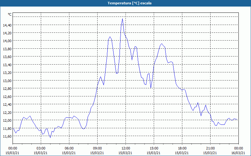Click the curve's lowest dip near 04:00
Image resolution: width=251 pixels, height=156 pixels.
tap(50, 138)
